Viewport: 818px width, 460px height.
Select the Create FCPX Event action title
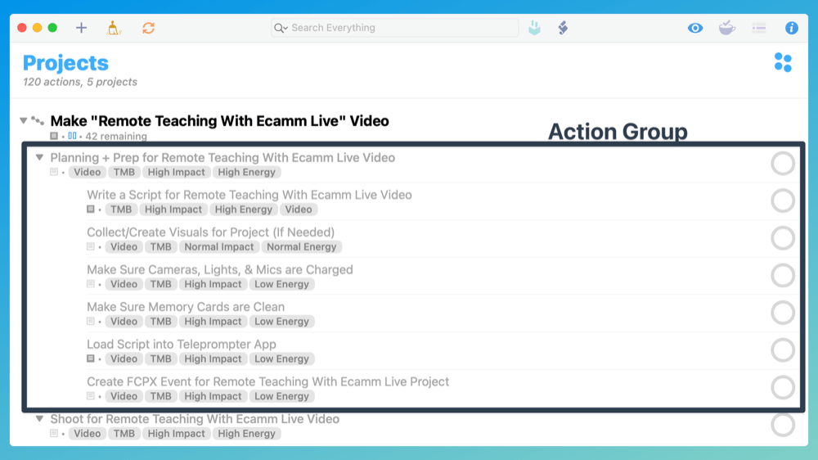(268, 381)
